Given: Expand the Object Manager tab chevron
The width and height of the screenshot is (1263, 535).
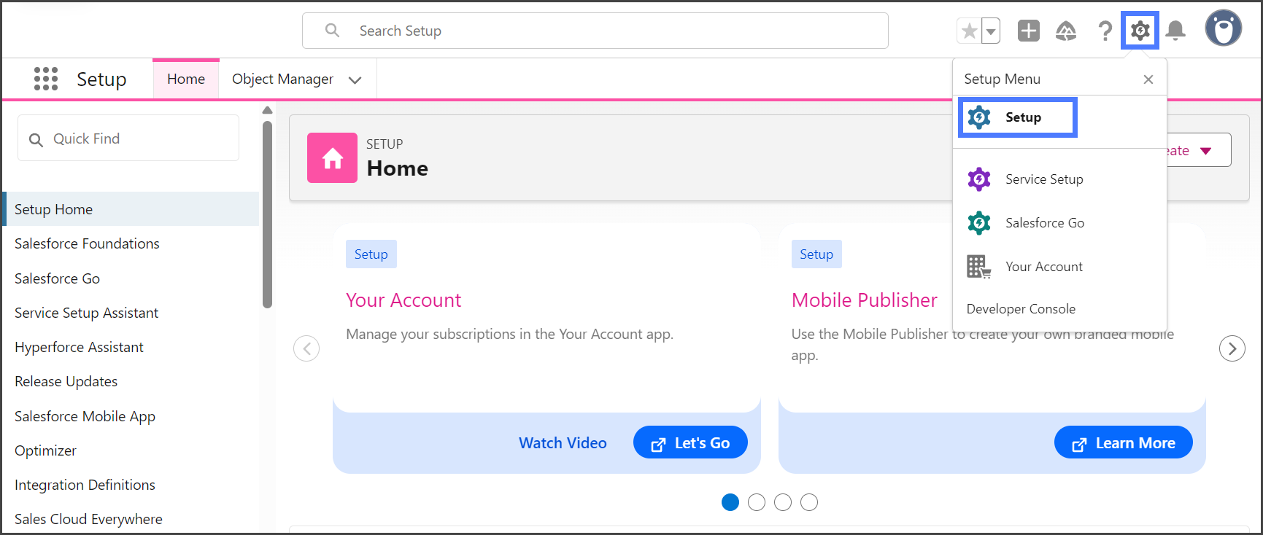Looking at the screenshot, I should [x=355, y=79].
